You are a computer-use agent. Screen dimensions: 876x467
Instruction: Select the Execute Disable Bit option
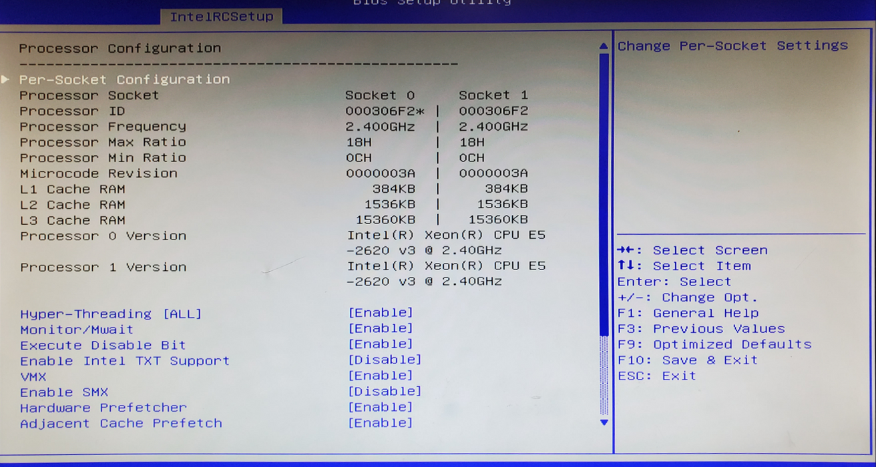103,346
